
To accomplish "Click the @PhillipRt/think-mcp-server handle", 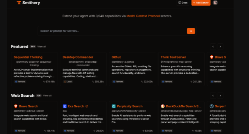I will point(176,62).
